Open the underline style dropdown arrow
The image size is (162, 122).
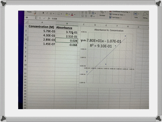[54, 14]
